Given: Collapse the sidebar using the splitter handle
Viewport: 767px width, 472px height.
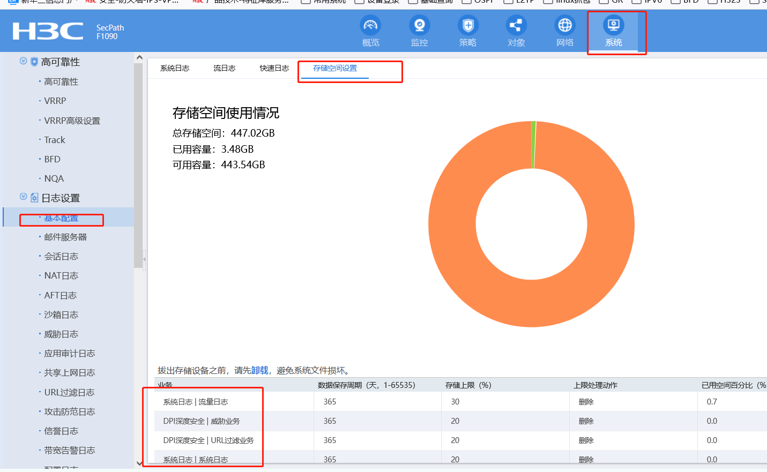Looking at the screenshot, I should tap(144, 260).
